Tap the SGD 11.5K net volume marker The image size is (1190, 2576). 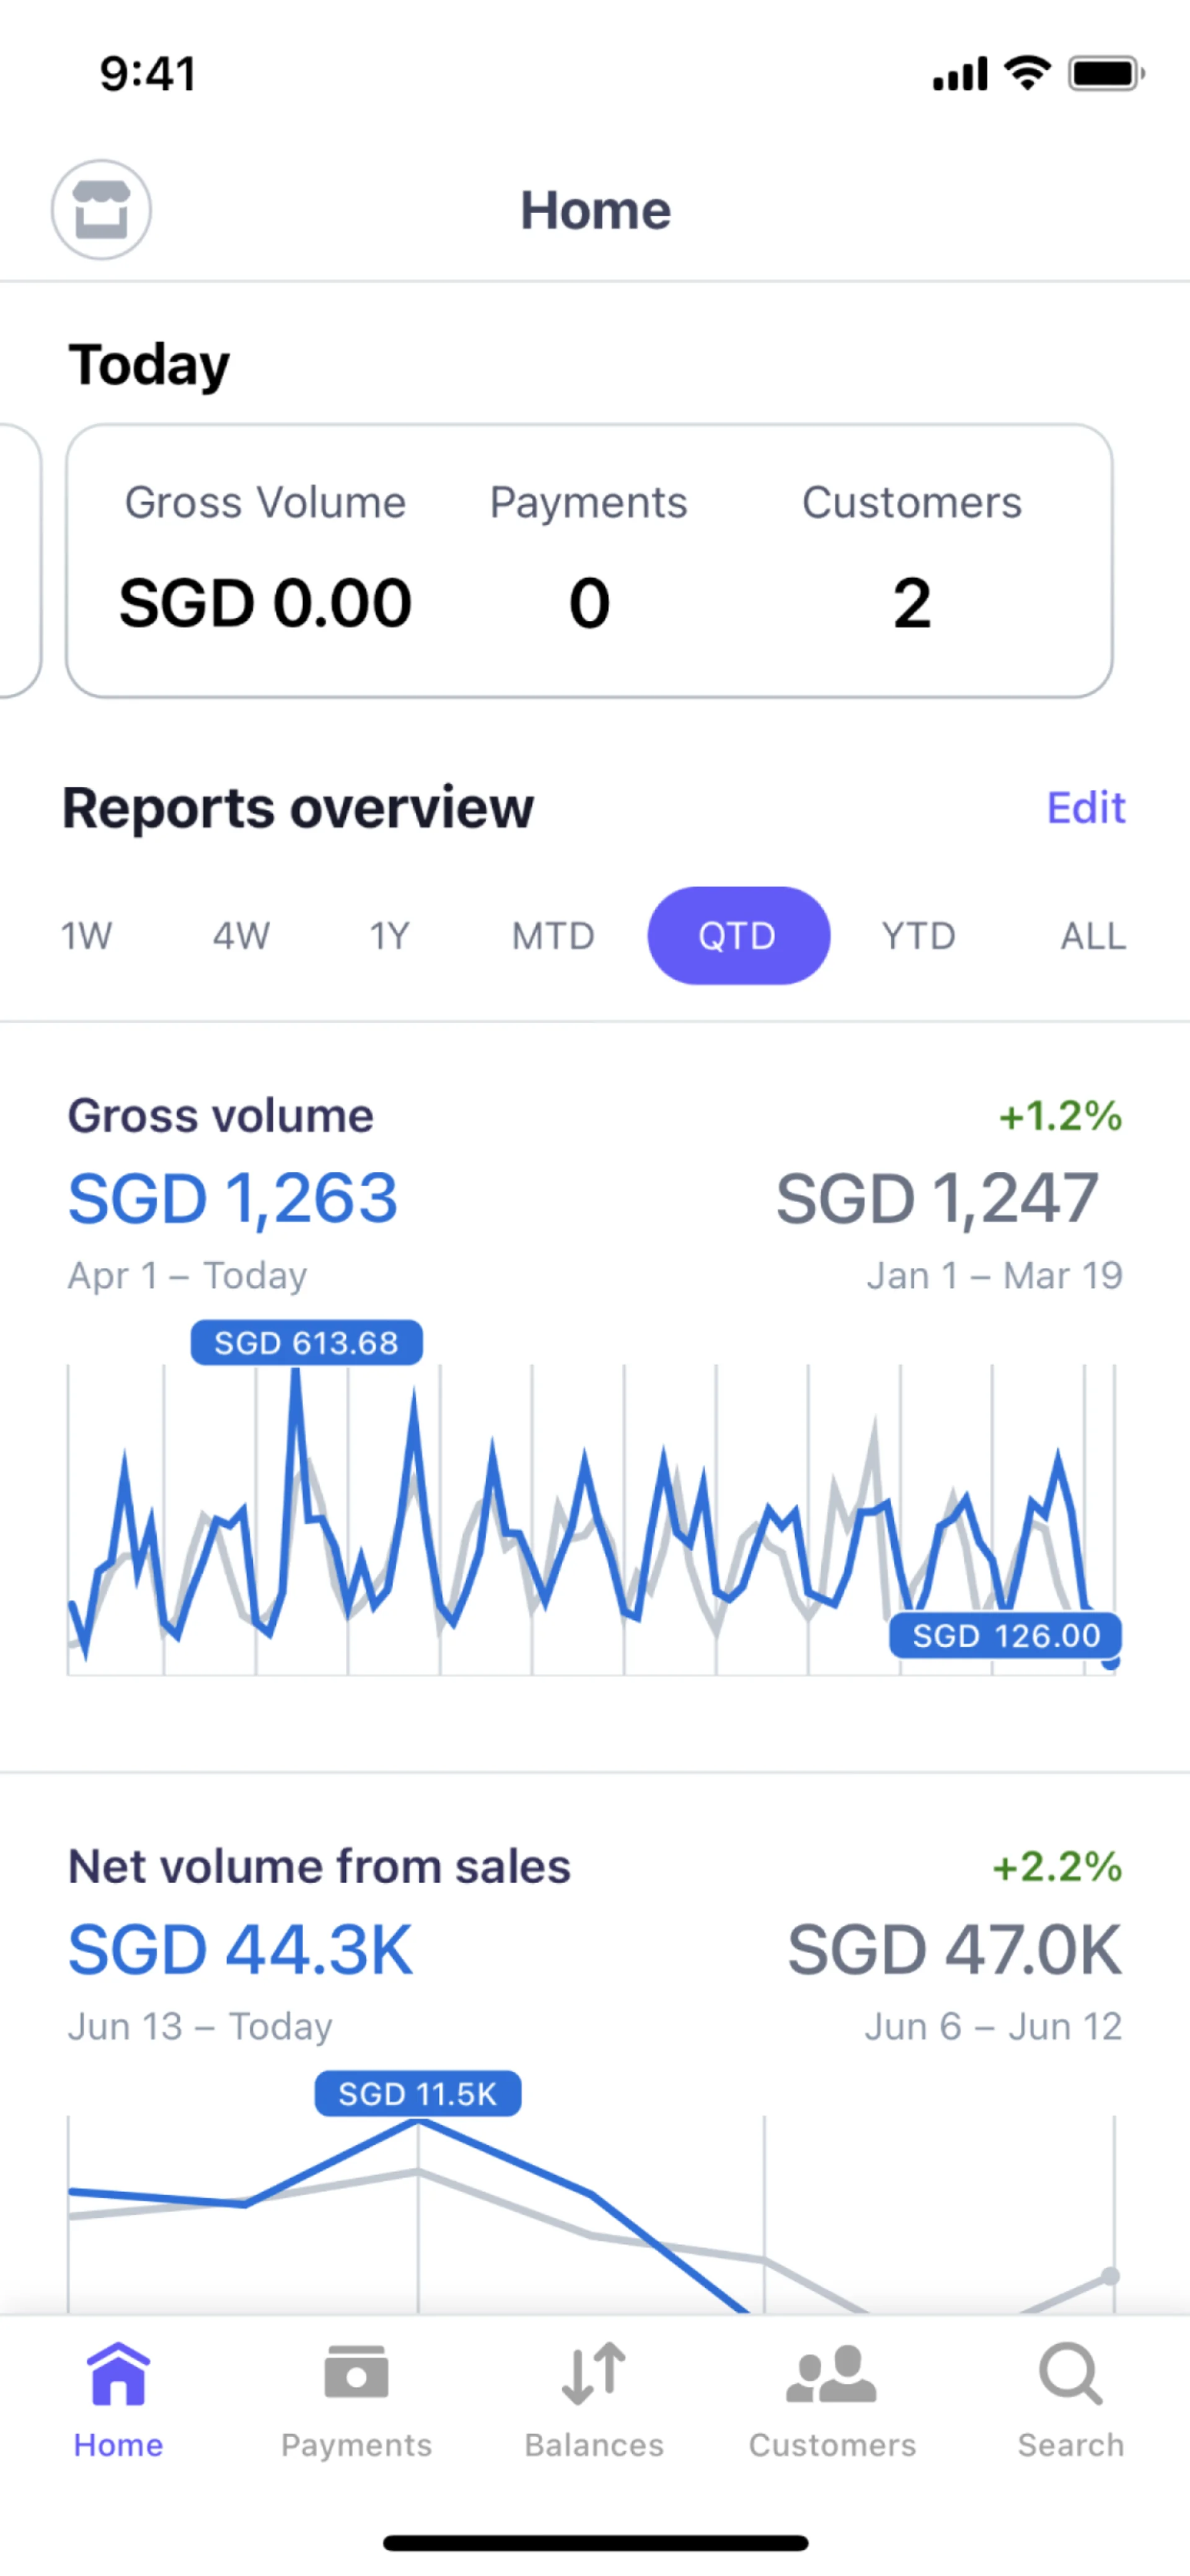(417, 2093)
